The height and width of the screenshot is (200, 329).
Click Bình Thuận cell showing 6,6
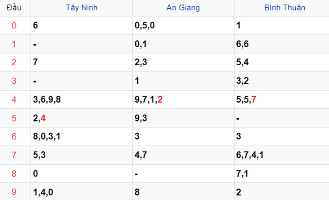coord(282,44)
